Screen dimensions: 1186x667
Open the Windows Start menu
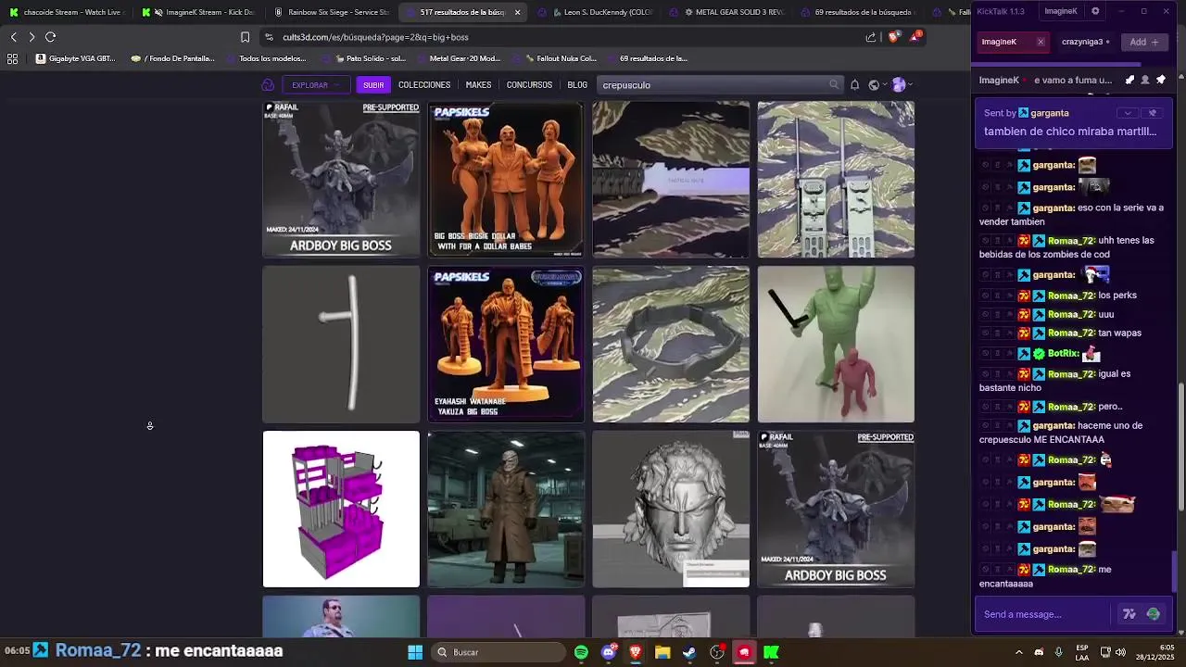(415, 652)
